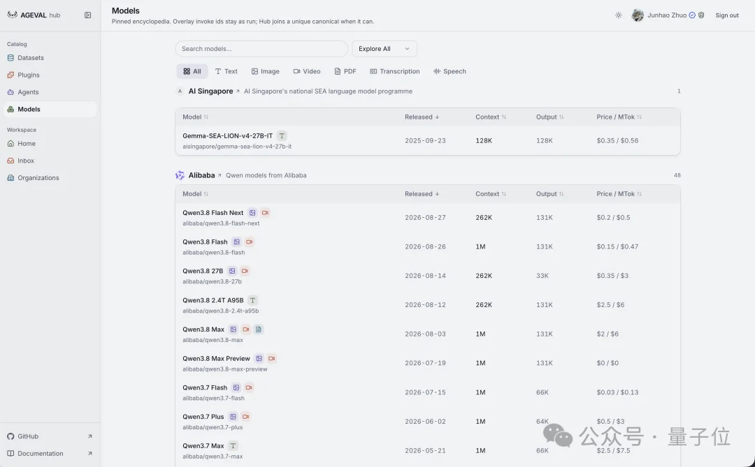Open the GitHub external link

[50, 436]
